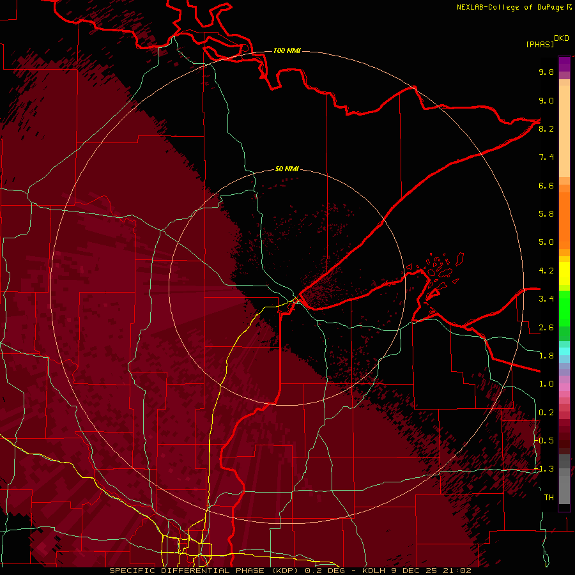Click the -0.5 legend label
Screen dimensions: 575x575
tap(544, 441)
